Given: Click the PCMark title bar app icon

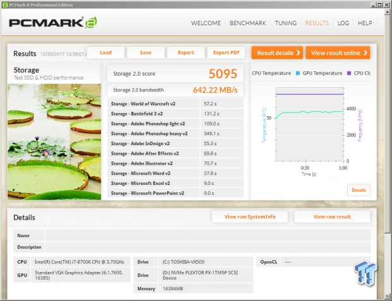Looking at the screenshot, I should pos(5,5).
